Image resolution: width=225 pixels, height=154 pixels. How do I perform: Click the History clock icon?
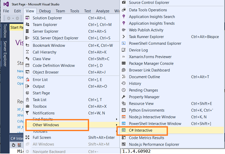(x=124, y=83)
